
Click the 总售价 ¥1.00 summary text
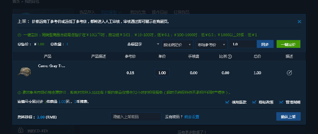coord(31,44)
